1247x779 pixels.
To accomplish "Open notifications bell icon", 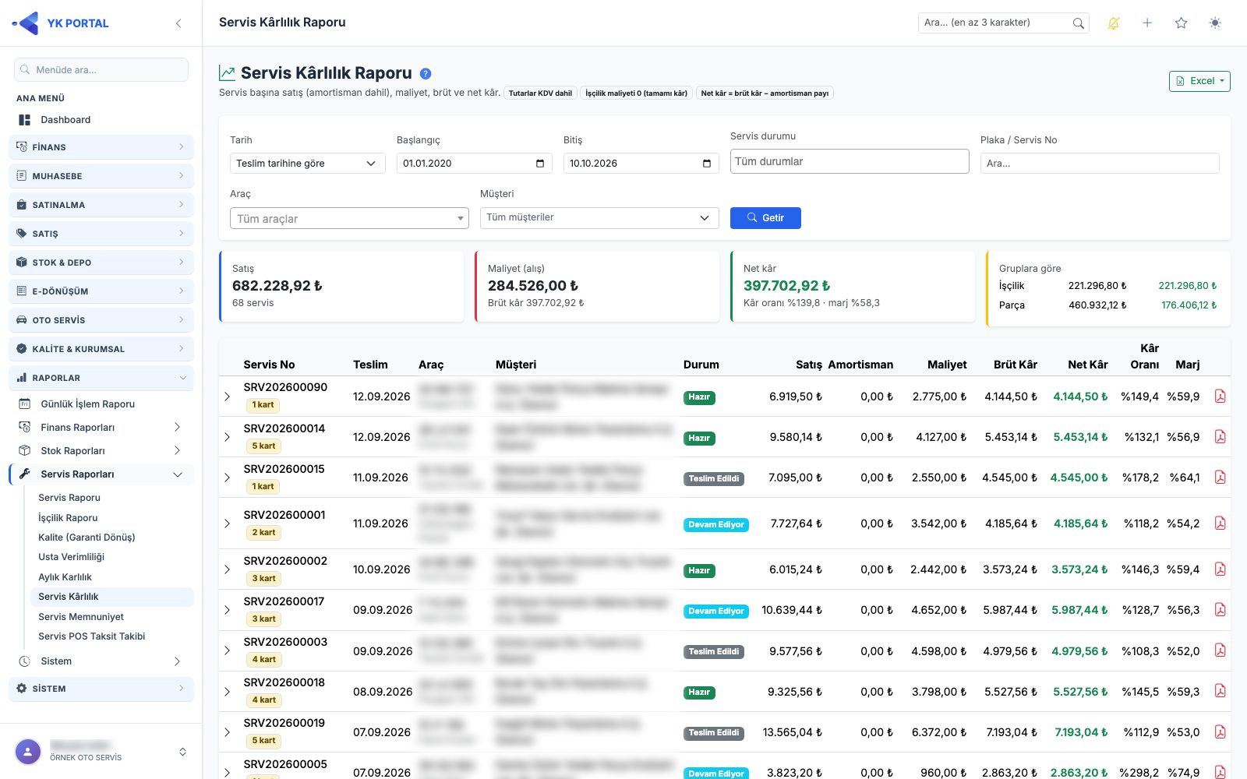I will [x=1114, y=23].
